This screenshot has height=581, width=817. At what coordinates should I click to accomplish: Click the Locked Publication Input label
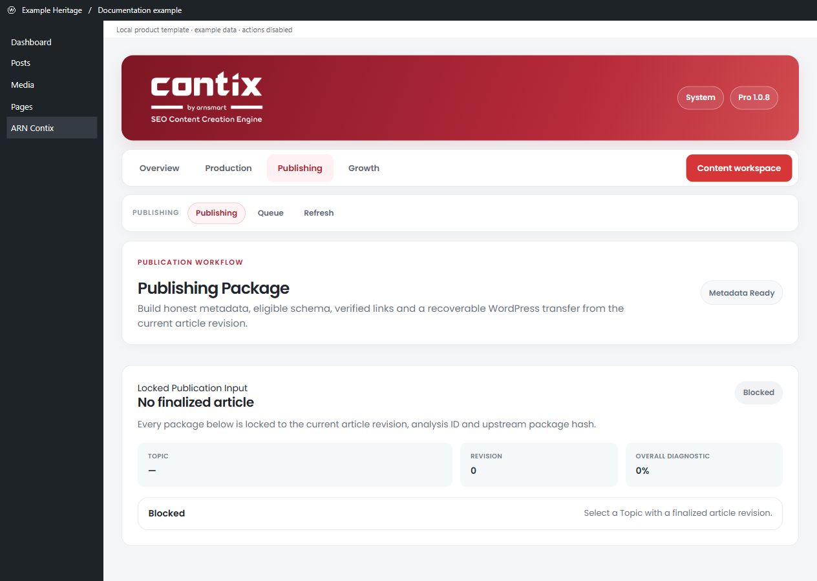coord(193,388)
